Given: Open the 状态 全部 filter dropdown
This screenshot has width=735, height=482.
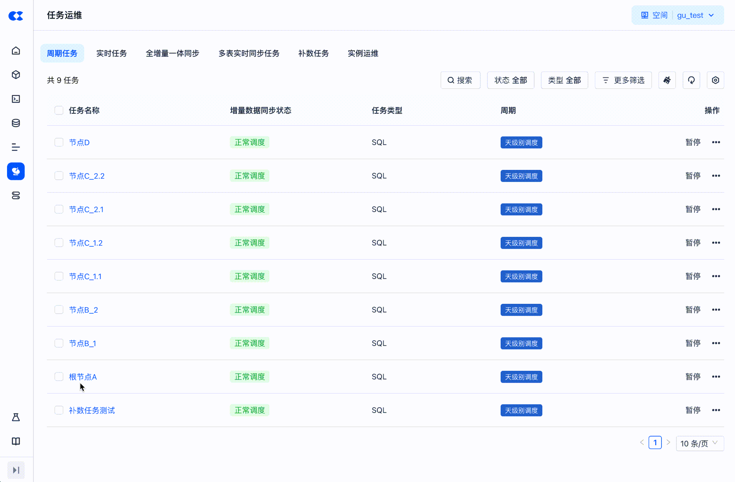Looking at the screenshot, I should tap(511, 80).
